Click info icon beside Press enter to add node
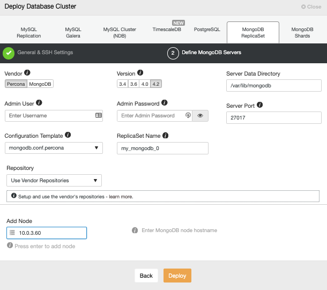 10,245
